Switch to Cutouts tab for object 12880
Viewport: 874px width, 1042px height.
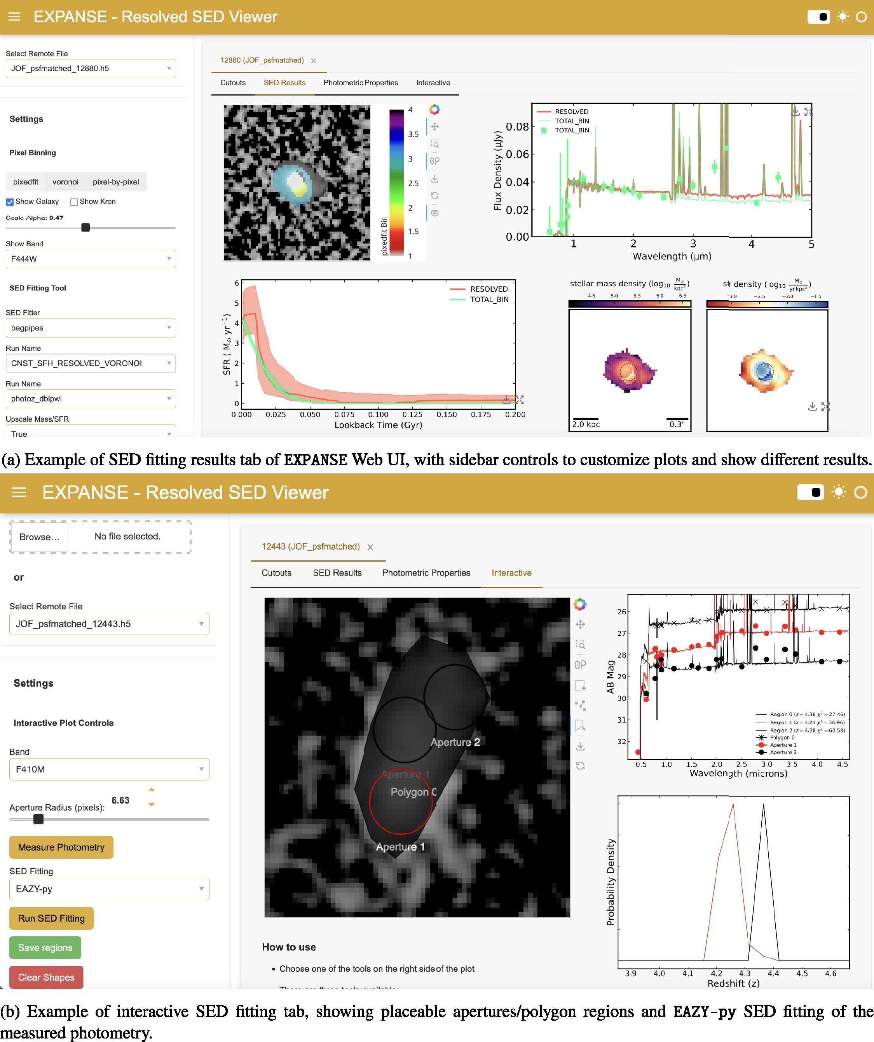233,83
